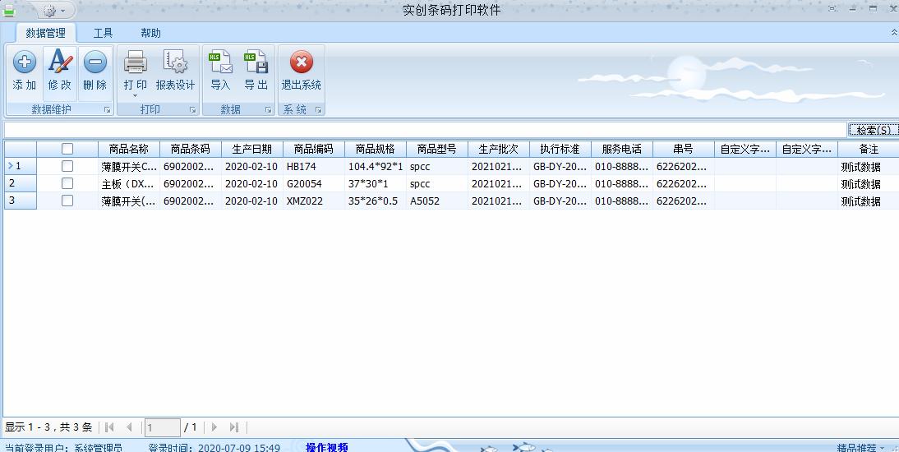Click the 商品规格 column header
This screenshot has height=452, width=899.
[x=376, y=149]
